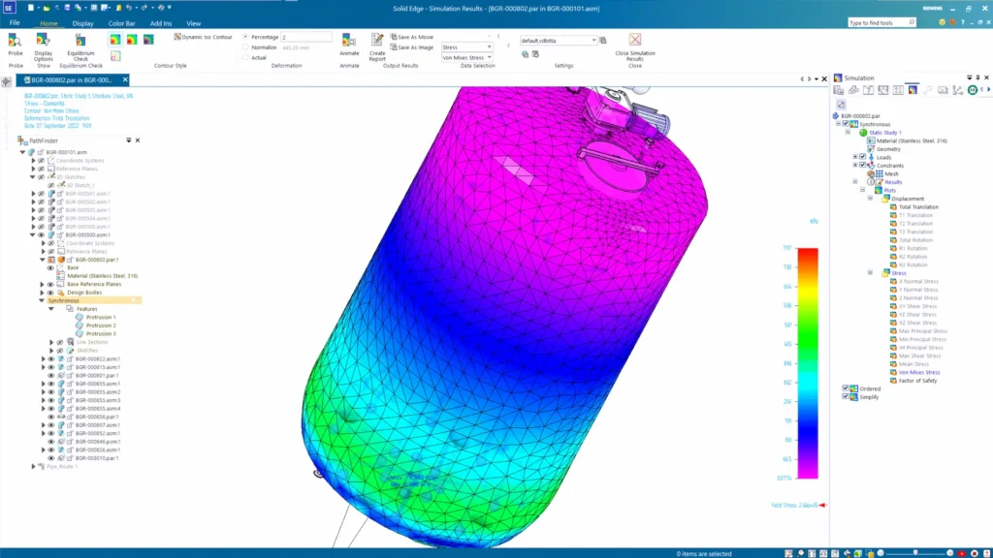Toggle Dynamic Iso Contour checkbox

[x=177, y=37]
